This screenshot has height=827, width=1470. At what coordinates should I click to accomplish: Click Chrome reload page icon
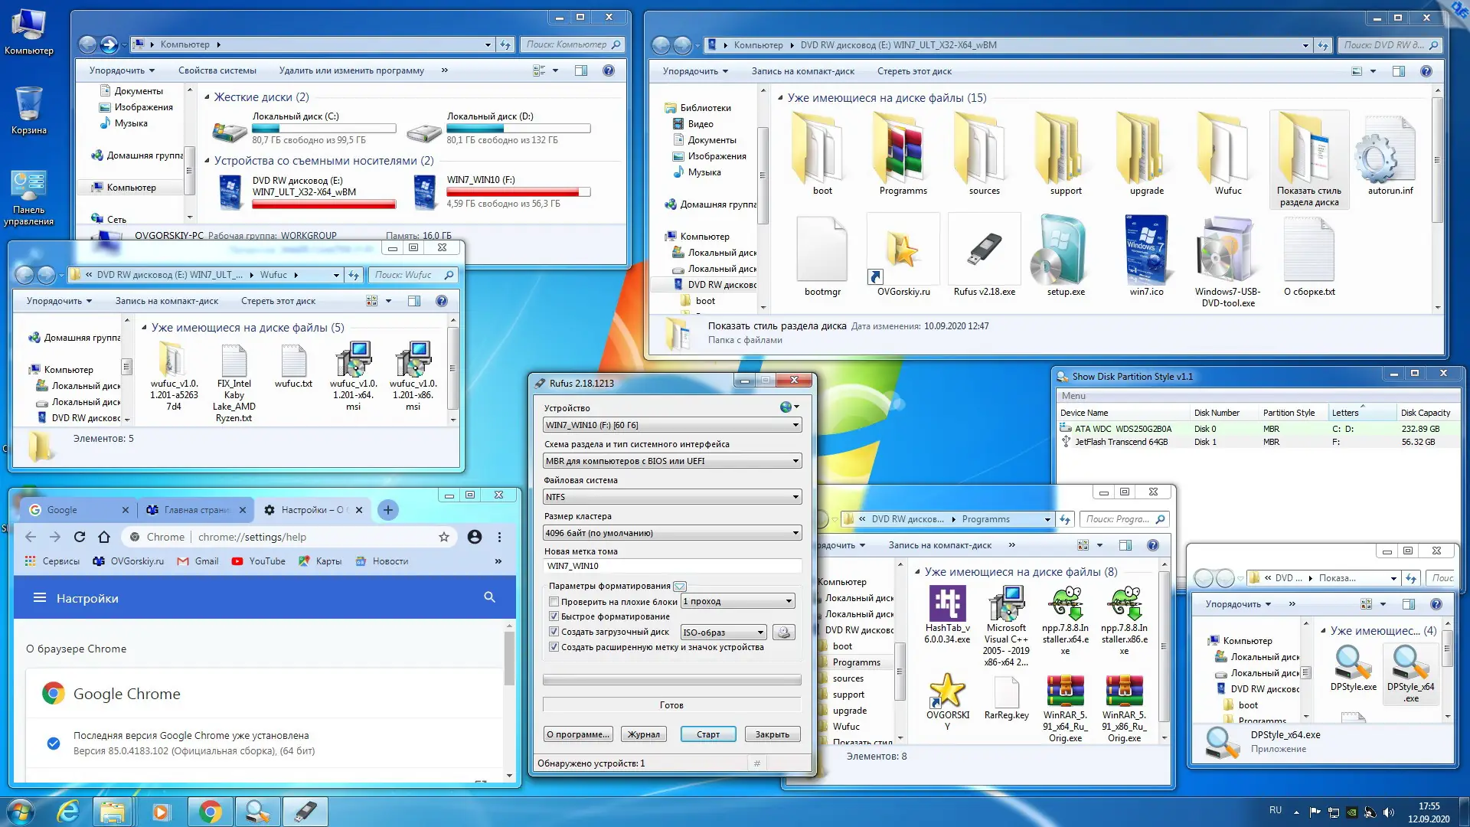pos(80,537)
